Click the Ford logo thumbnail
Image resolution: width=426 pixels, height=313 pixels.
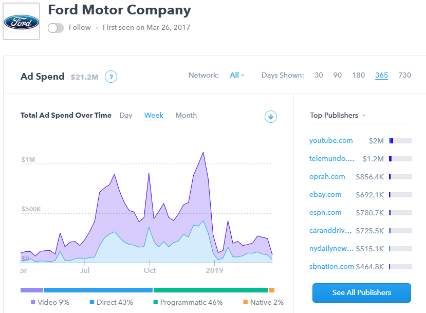(x=22, y=22)
